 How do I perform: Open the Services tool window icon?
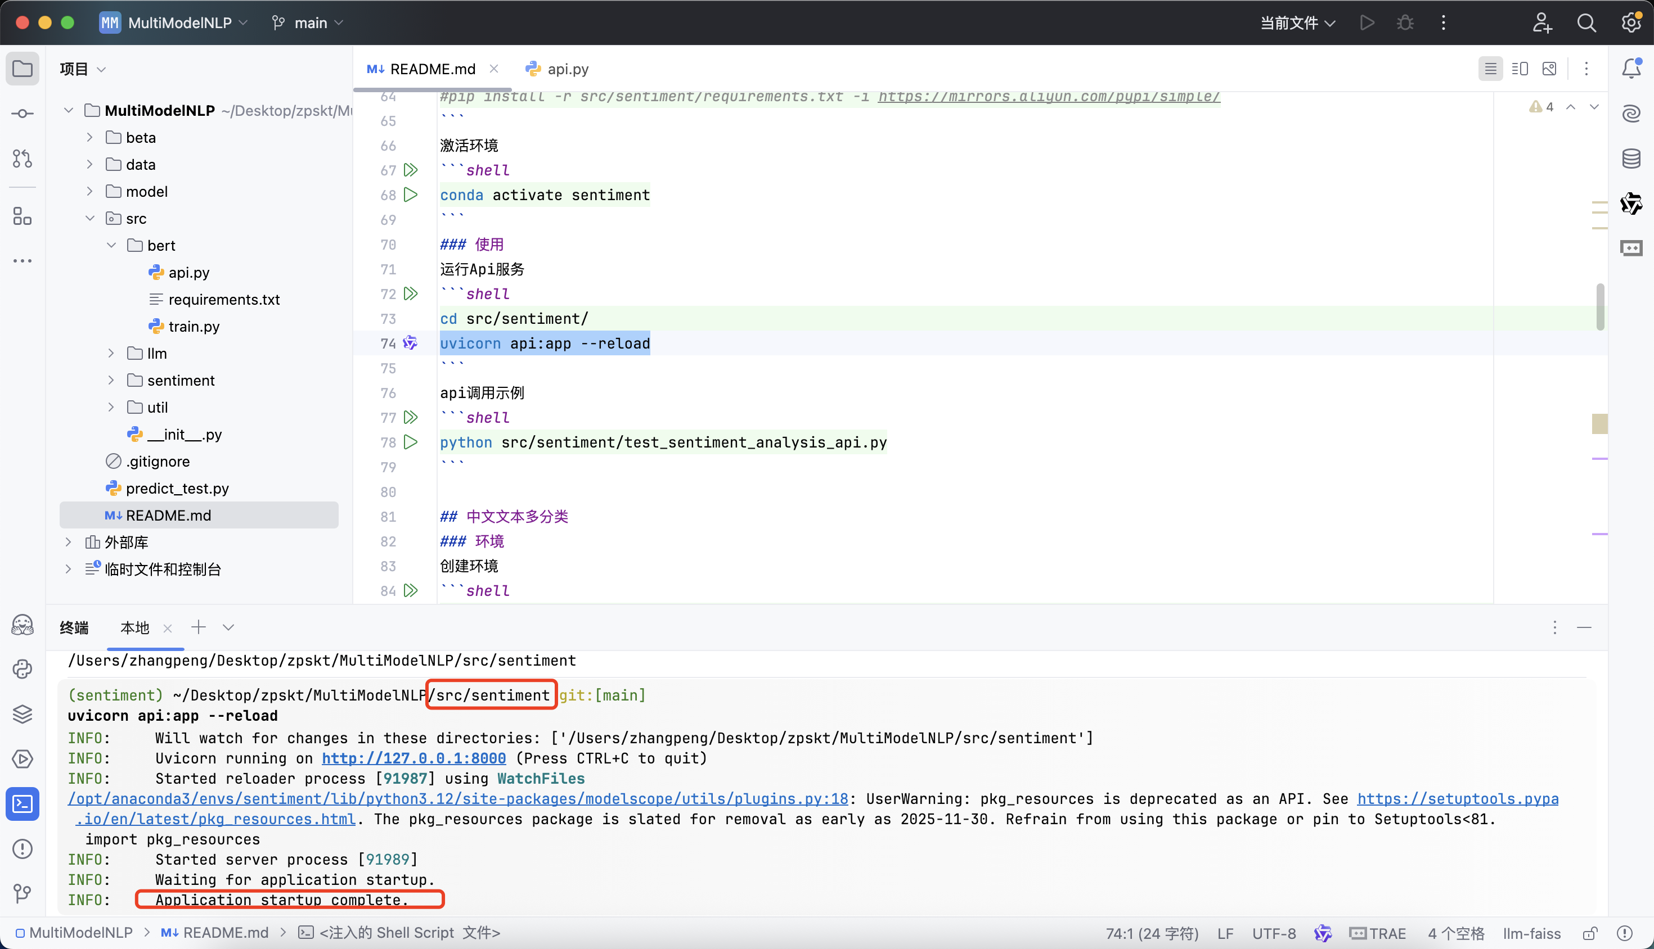tap(22, 758)
